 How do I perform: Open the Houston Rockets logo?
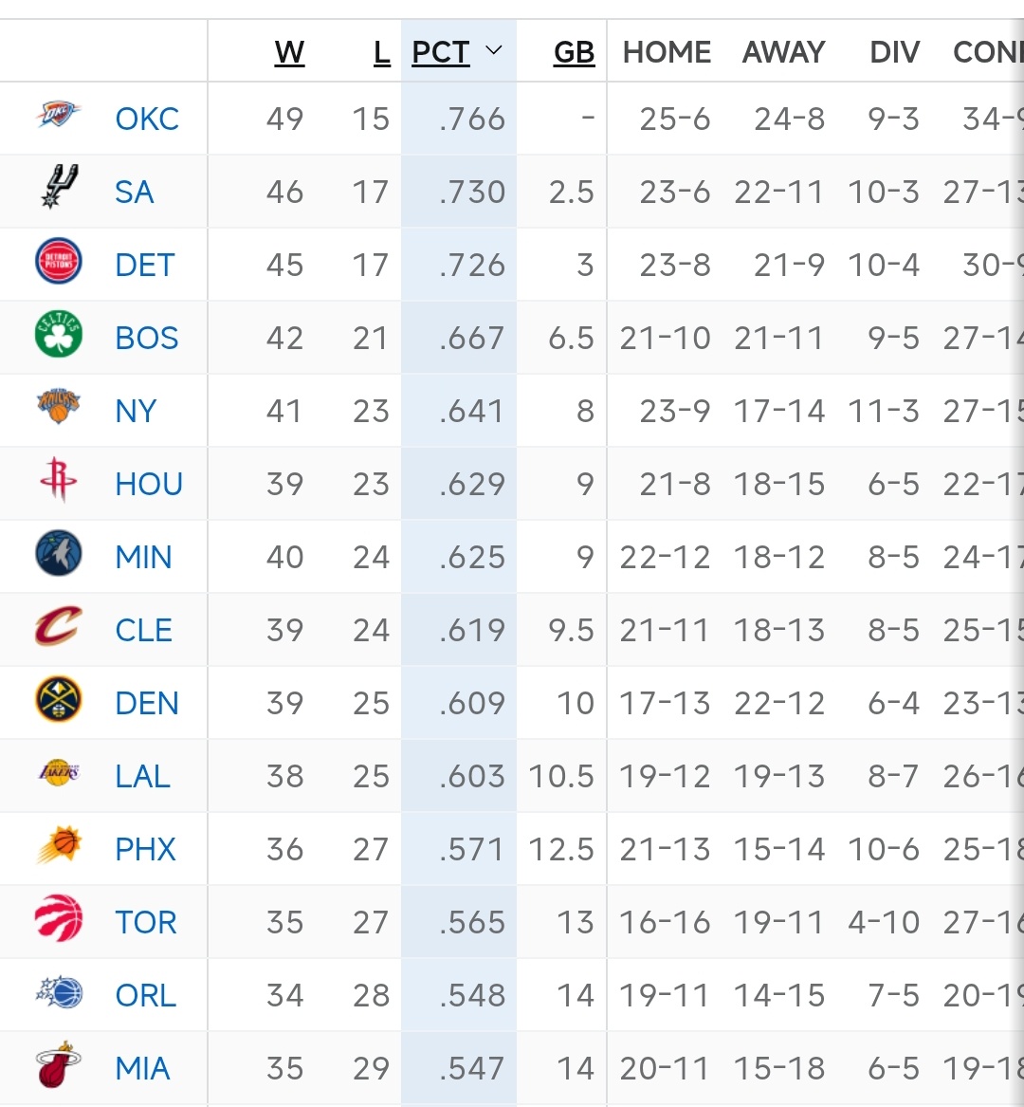tap(59, 479)
